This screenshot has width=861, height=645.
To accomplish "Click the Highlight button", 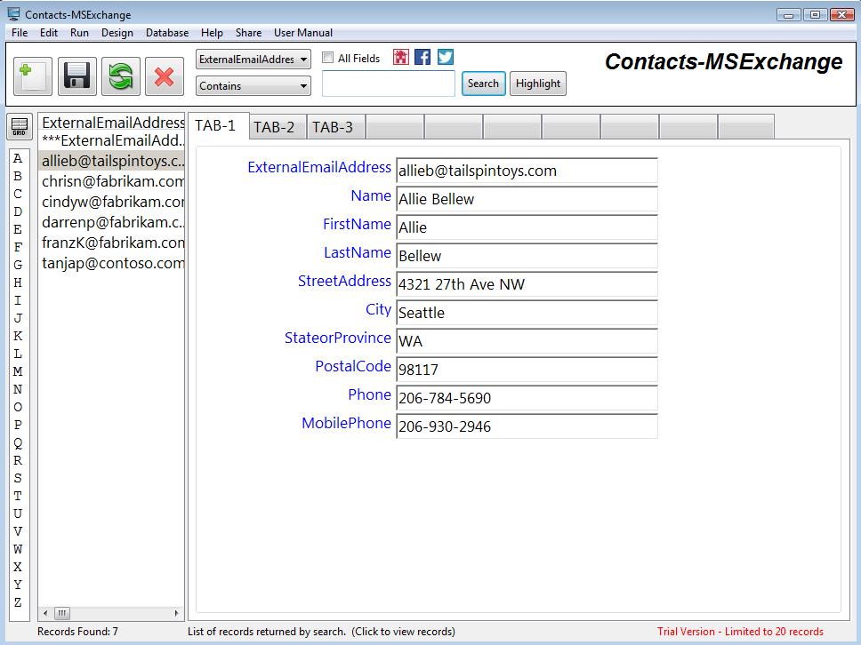I will point(538,84).
